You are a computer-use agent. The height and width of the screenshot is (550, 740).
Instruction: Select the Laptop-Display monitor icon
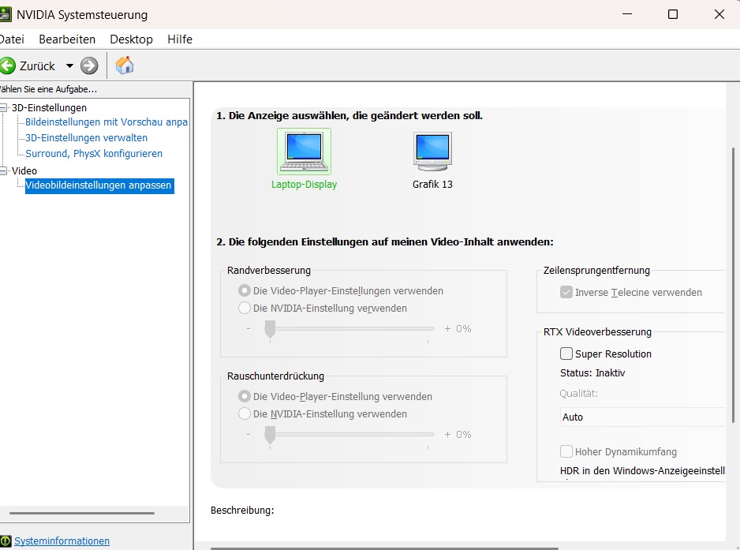[x=304, y=152]
